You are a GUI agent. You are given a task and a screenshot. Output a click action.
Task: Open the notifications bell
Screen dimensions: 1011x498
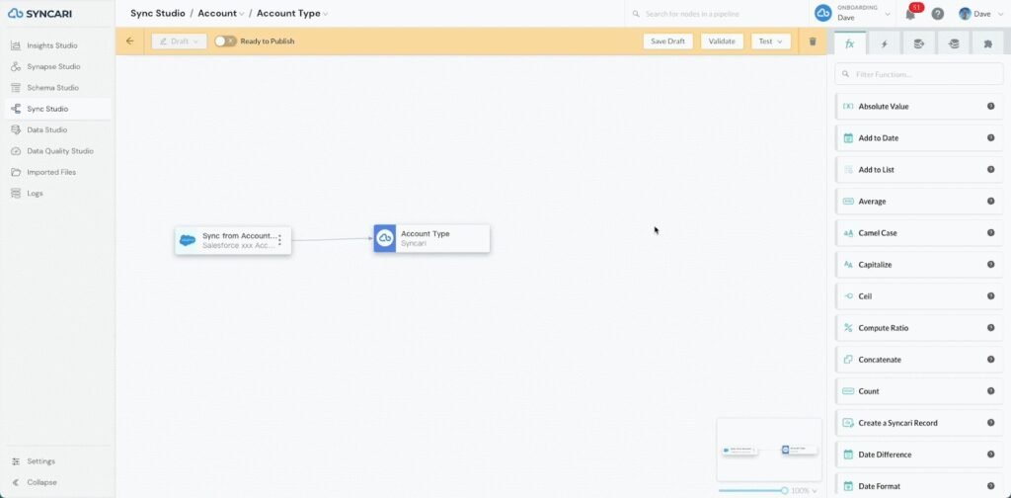pos(910,14)
